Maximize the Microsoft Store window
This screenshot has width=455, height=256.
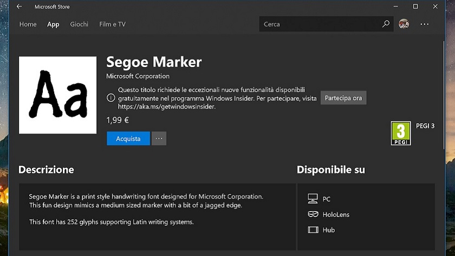pyautogui.click(x=415, y=7)
